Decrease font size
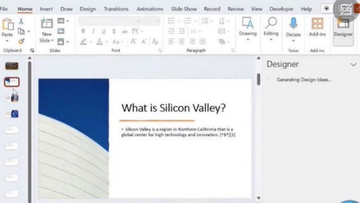Viewport: 360px width, 203px height. pos(144,42)
